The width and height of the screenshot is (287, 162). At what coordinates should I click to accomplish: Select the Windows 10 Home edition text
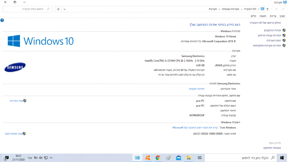point(225,37)
